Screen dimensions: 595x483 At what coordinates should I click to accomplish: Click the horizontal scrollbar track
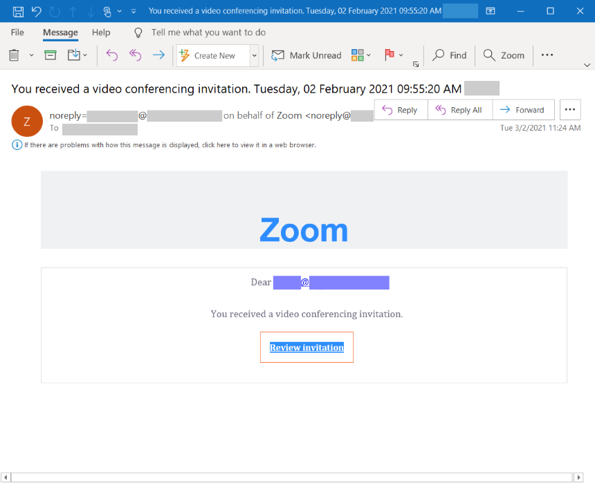[291, 477]
